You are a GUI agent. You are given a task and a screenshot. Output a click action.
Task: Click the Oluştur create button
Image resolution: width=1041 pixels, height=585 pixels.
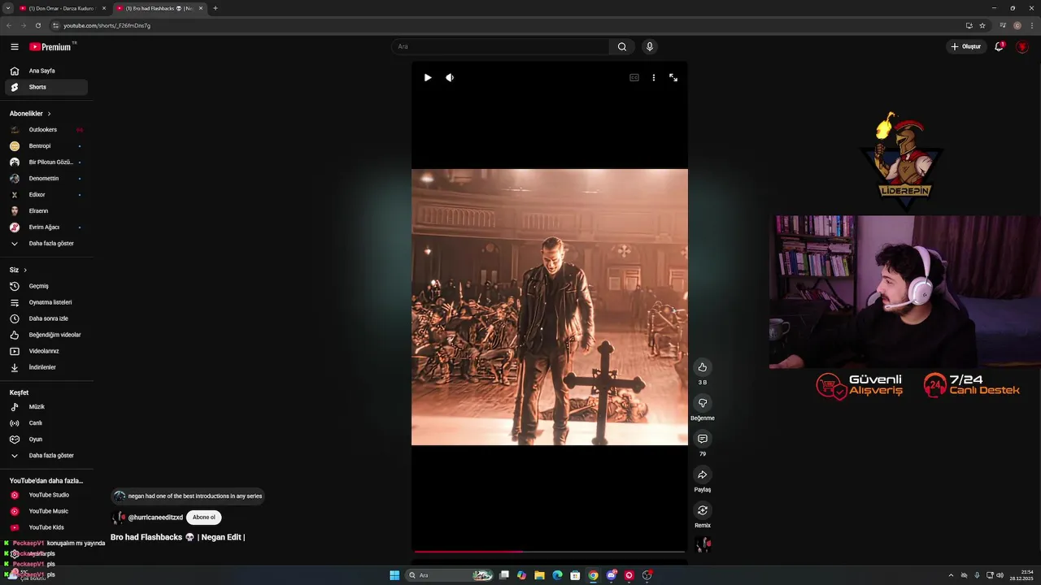tap(966, 47)
